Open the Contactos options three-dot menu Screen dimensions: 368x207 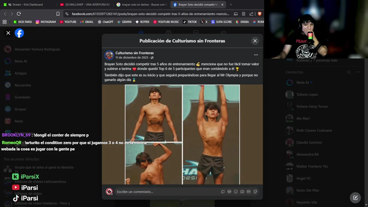359,72
